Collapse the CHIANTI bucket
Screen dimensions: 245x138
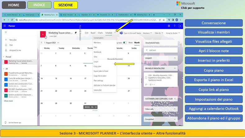(175, 58)
